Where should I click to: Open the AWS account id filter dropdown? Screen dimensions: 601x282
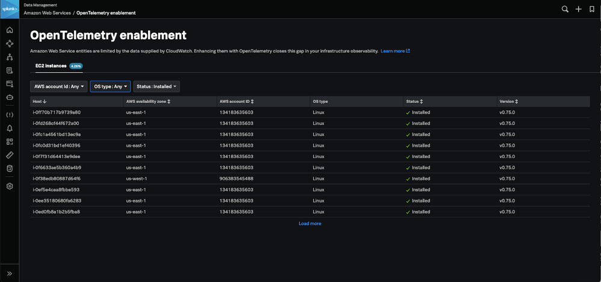[x=58, y=87]
